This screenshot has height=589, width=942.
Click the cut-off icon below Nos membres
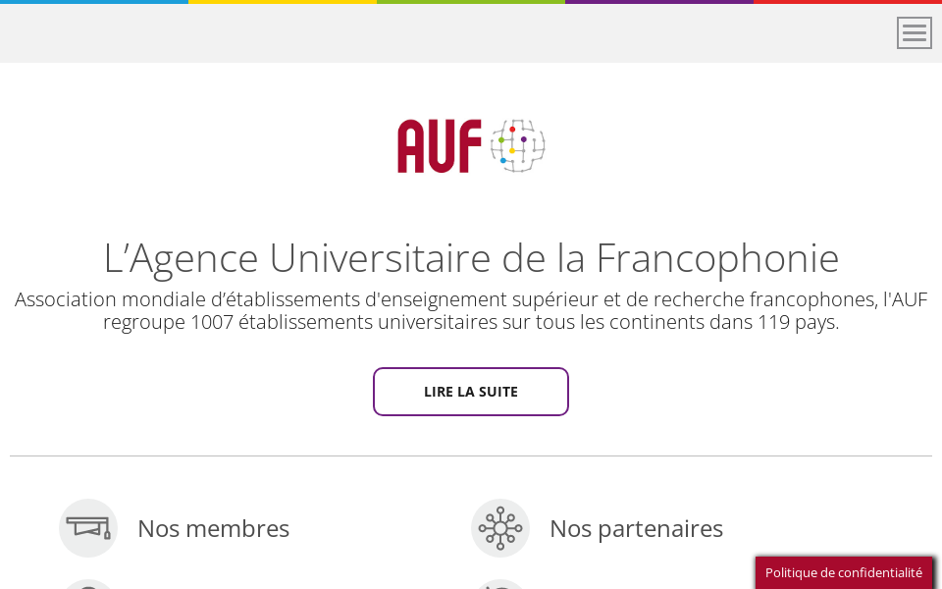pos(88,584)
